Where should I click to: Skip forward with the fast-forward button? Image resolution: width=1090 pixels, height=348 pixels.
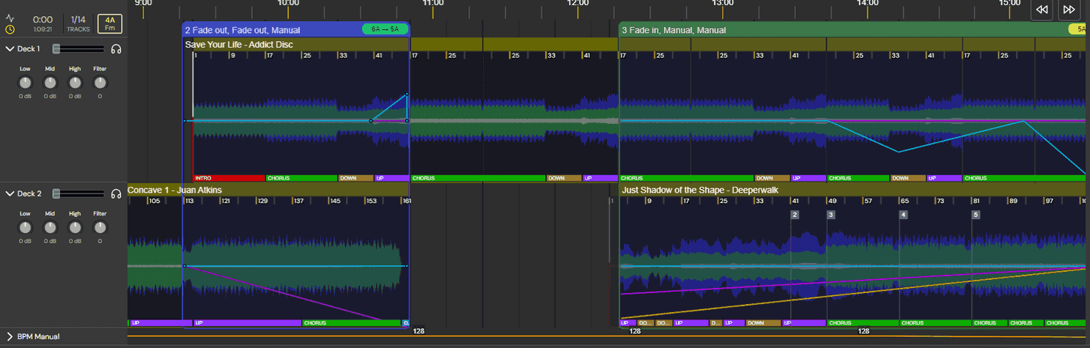point(1069,10)
